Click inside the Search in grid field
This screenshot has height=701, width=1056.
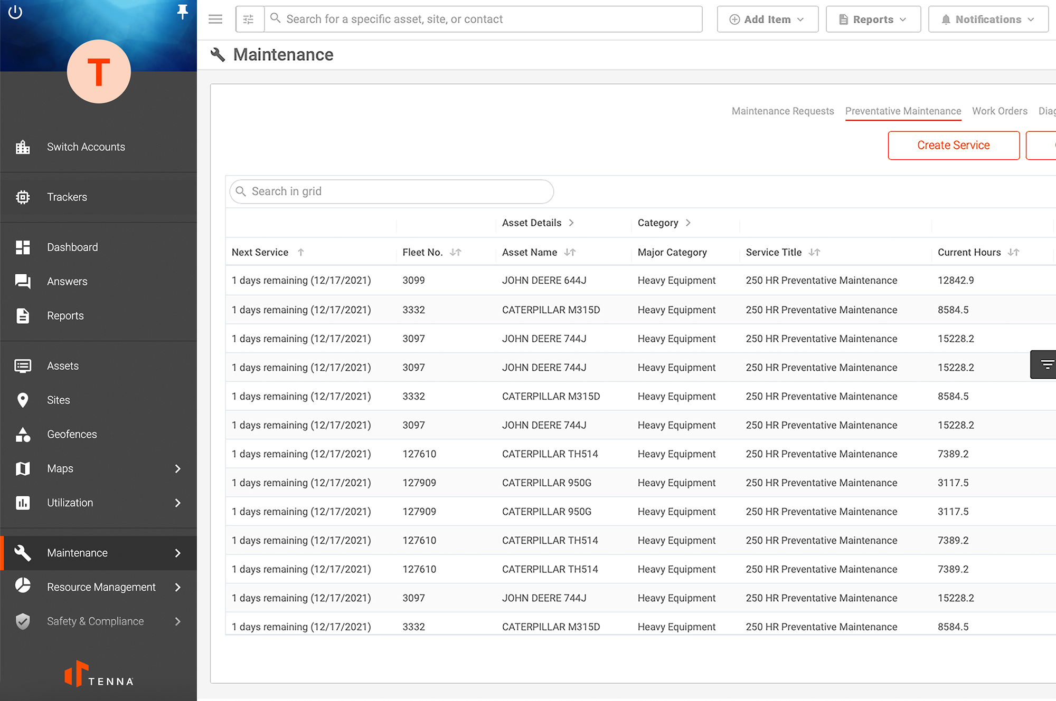(391, 191)
